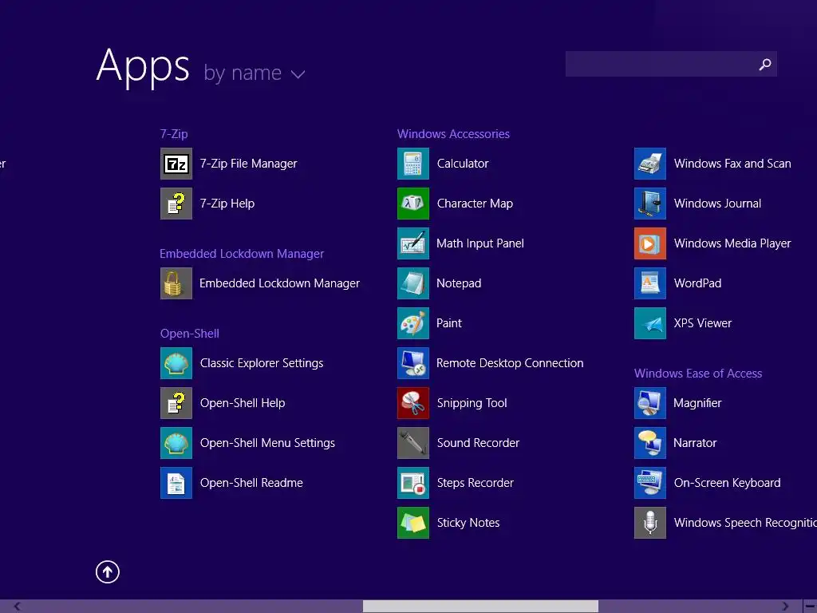817x613 pixels.
Task: Click the 'Snipping Tool' label text
Action: point(472,403)
